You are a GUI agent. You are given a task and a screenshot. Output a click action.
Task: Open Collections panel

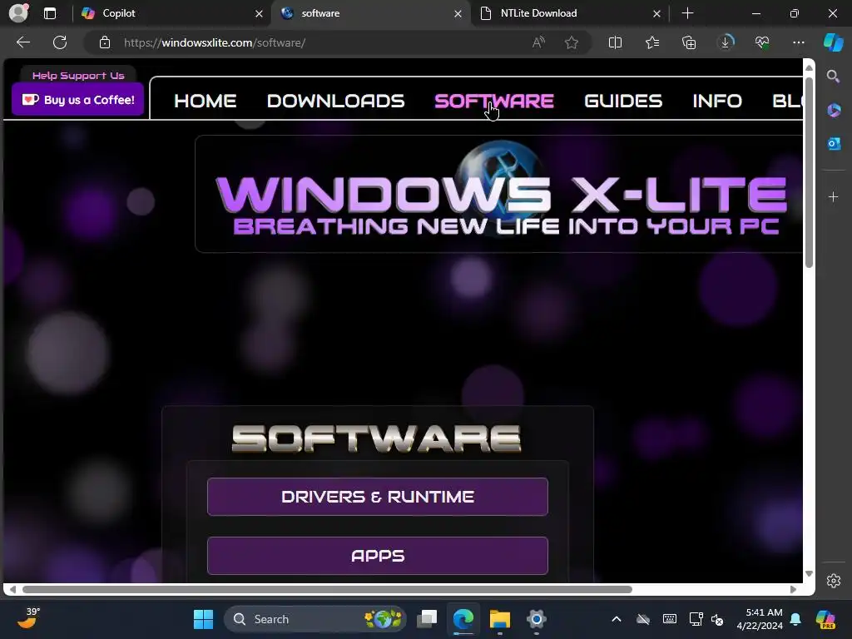688,42
